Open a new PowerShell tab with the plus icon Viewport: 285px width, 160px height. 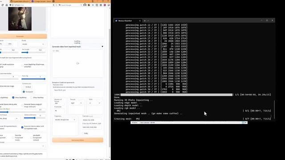pos(145,21)
